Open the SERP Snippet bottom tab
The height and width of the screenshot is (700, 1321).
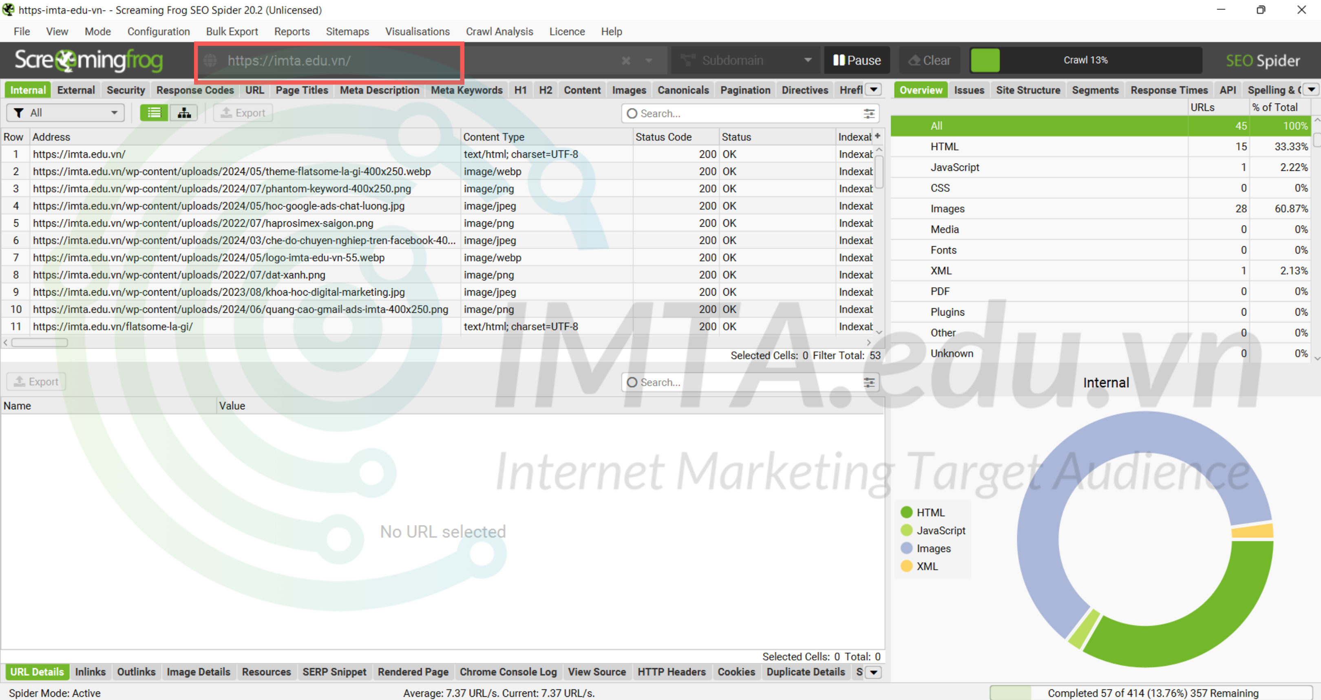pyautogui.click(x=334, y=672)
